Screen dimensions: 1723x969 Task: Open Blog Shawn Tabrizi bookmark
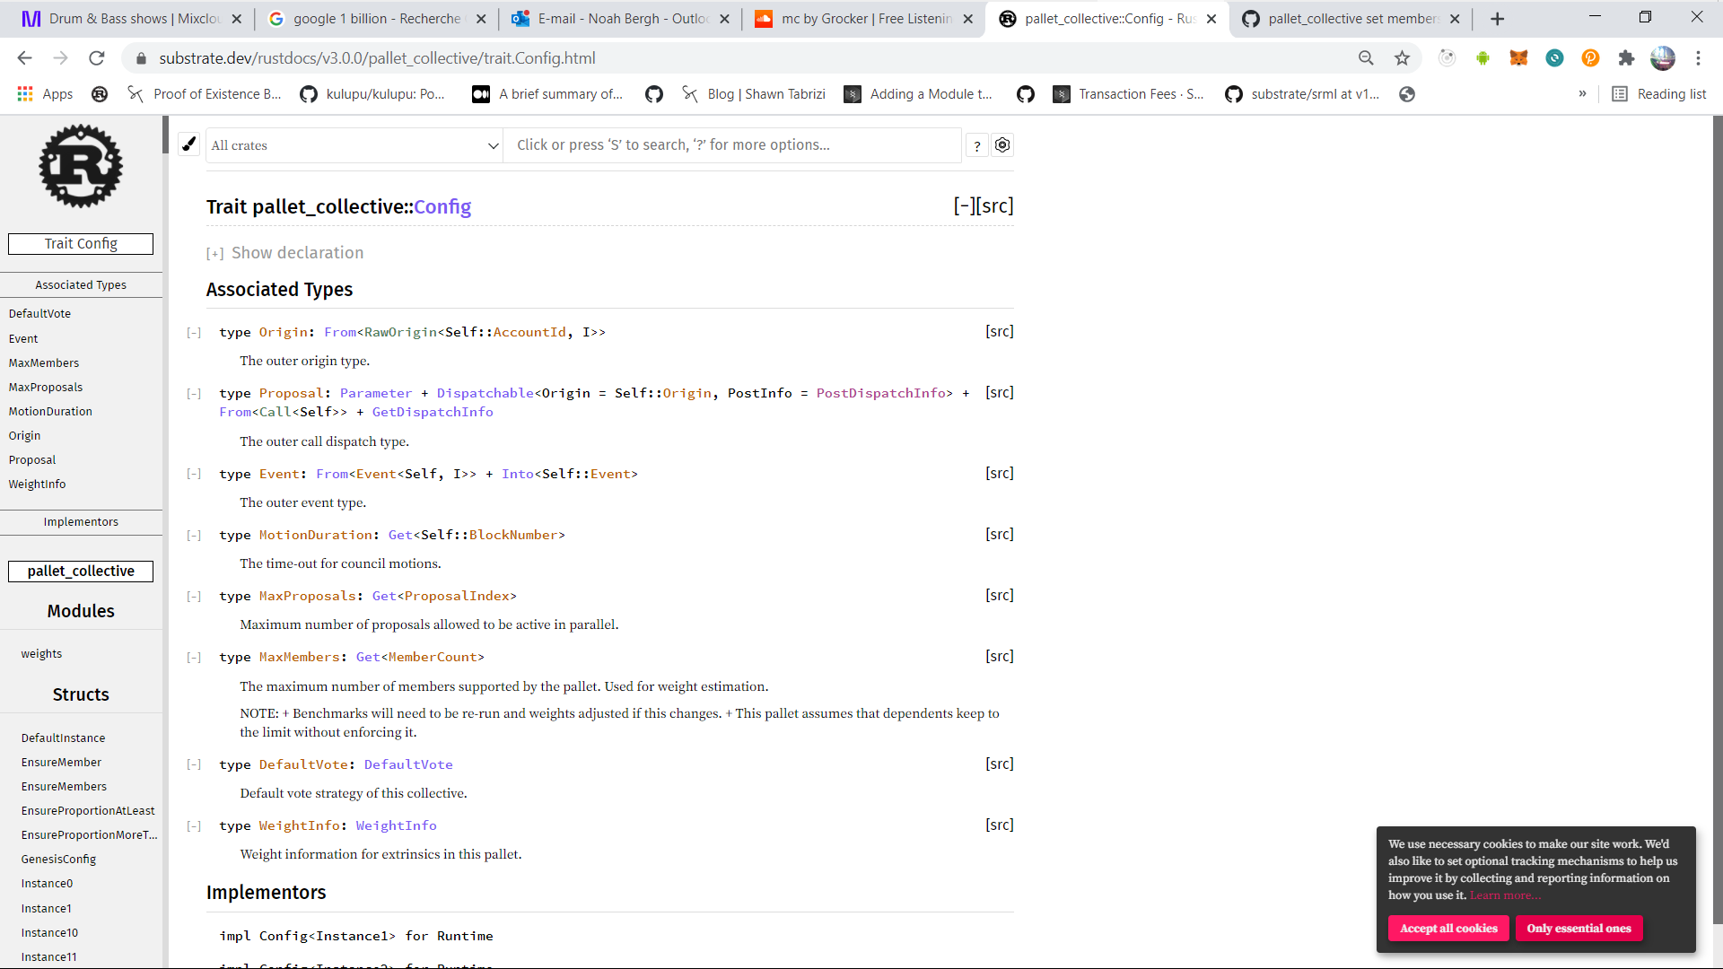pyautogui.click(x=754, y=94)
